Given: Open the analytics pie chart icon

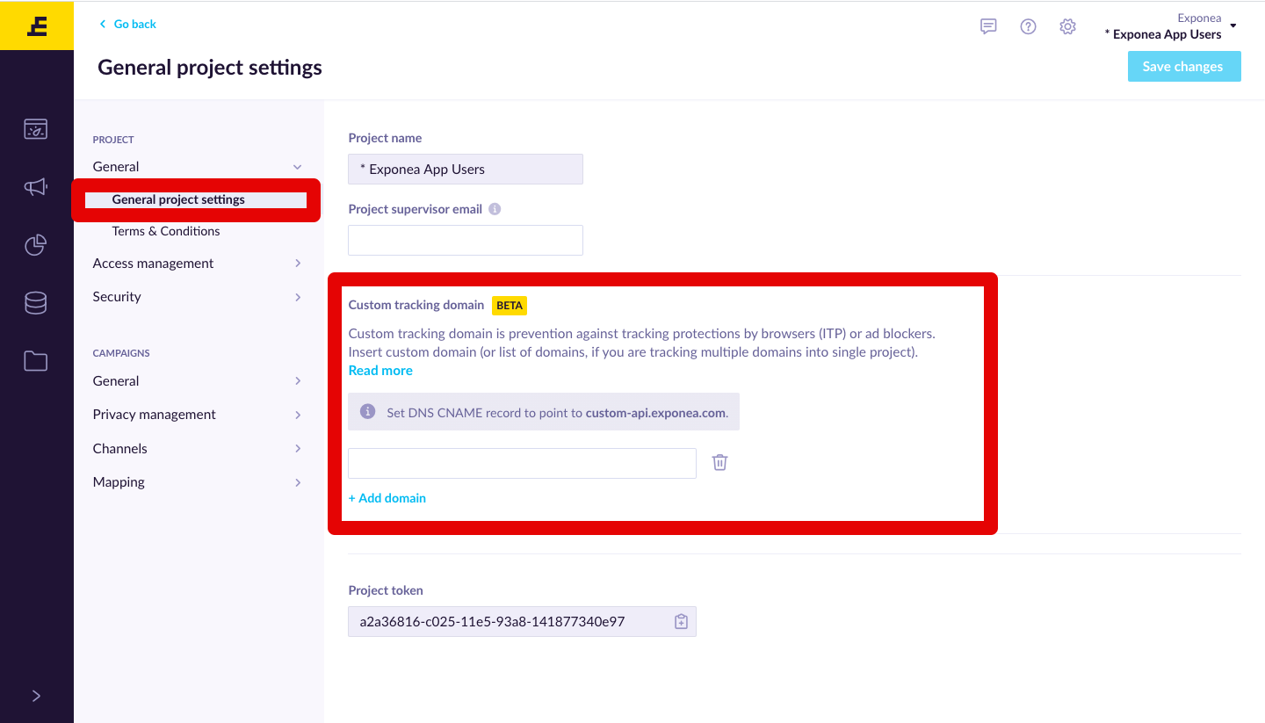Looking at the screenshot, I should click(36, 245).
